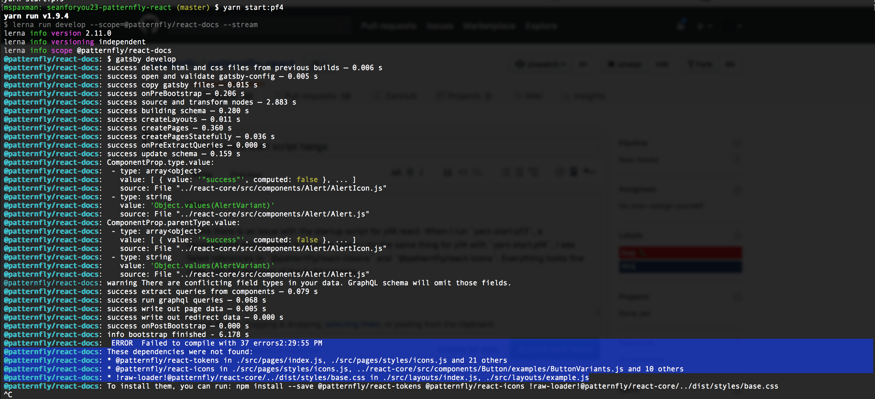Viewport: 875px width, 399px height.
Task: Click 'ComponentProp.type.value:' heading line
Action: coord(109,162)
